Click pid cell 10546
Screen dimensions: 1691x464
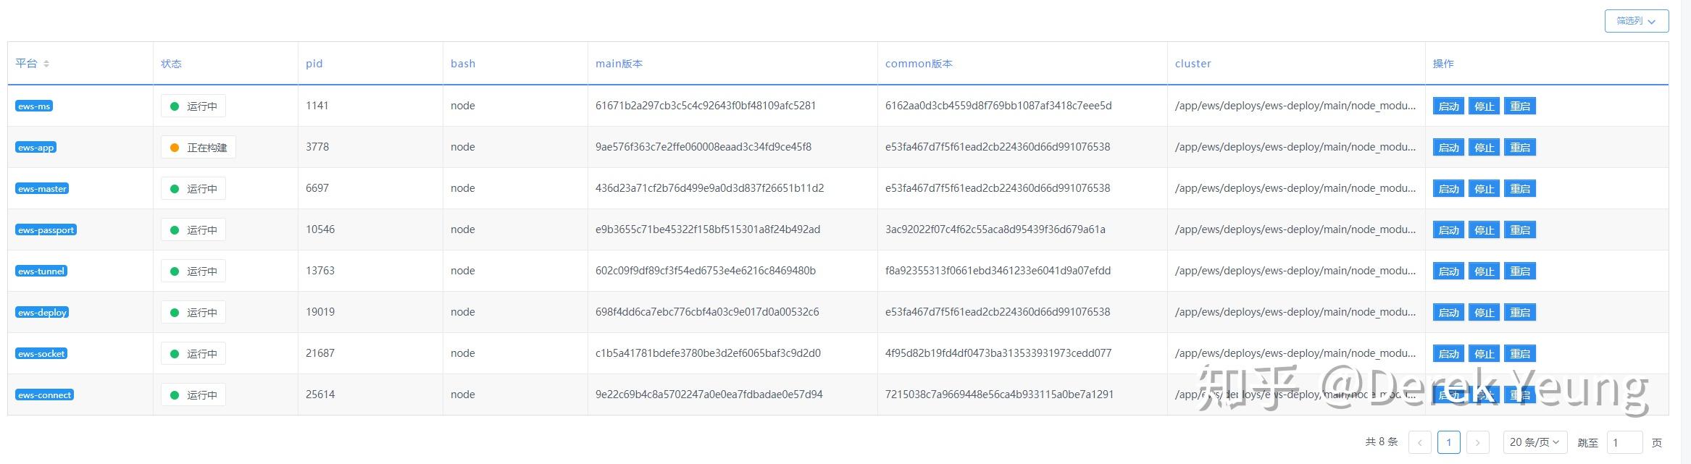(x=320, y=229)
